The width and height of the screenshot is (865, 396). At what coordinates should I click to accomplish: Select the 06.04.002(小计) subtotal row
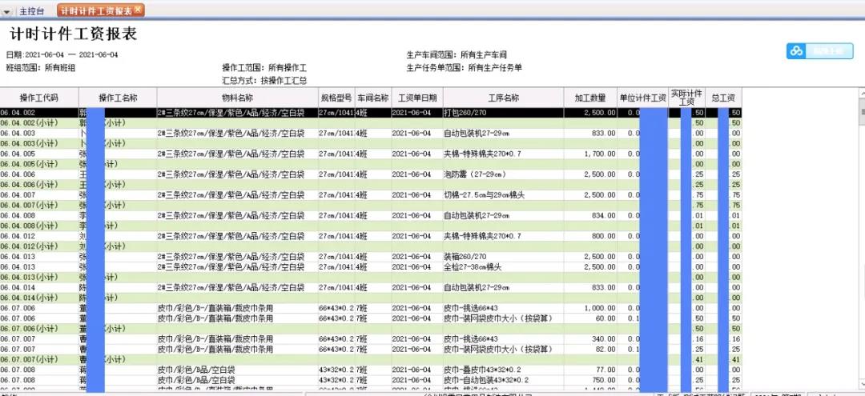pos(371,123)
